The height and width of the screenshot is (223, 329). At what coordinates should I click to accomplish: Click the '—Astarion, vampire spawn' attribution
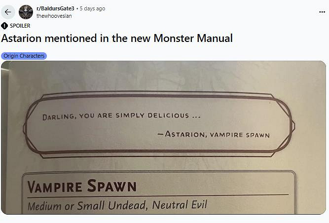coord(214,134)
